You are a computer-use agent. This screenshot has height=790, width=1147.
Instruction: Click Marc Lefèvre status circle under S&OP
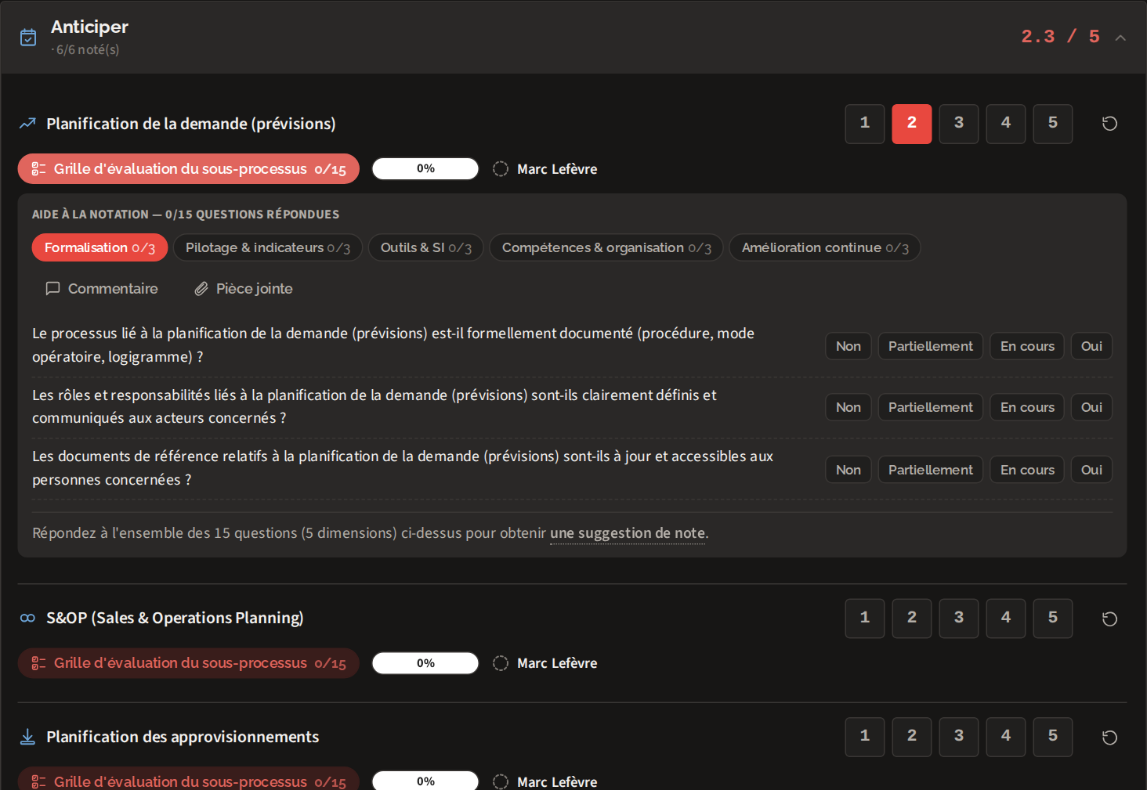coord(501,663)
